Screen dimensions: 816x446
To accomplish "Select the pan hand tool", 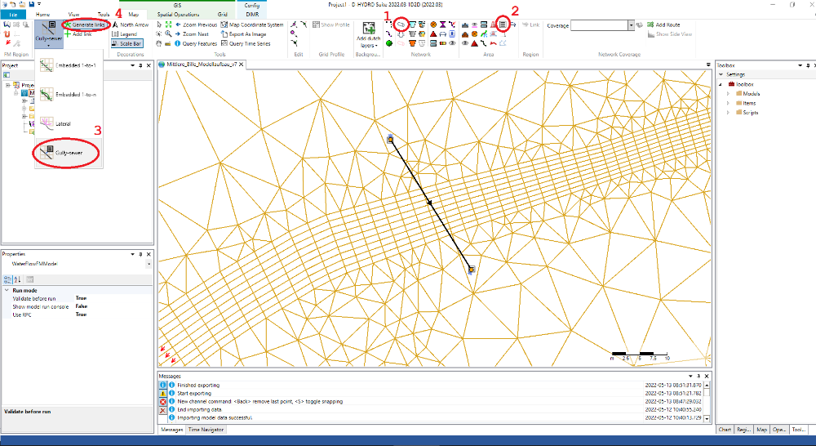I will [x=159, y=44].
